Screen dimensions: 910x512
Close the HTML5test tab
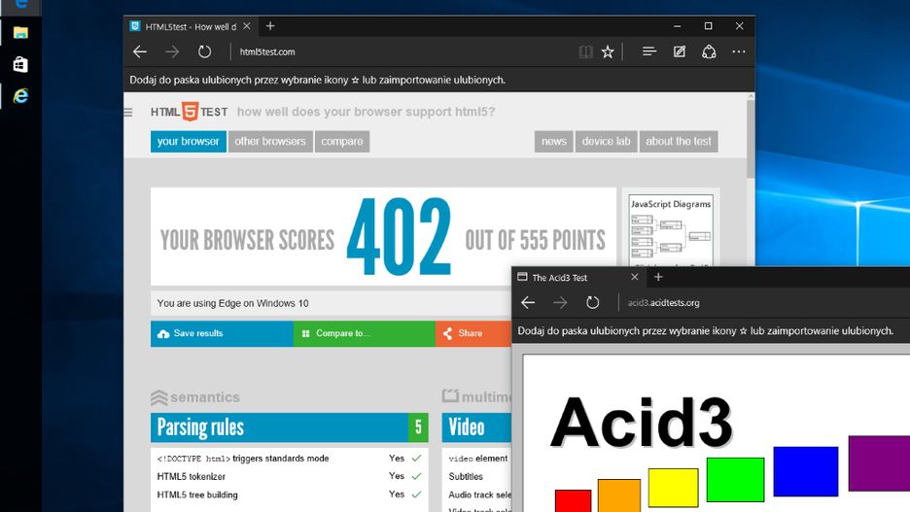247,26
